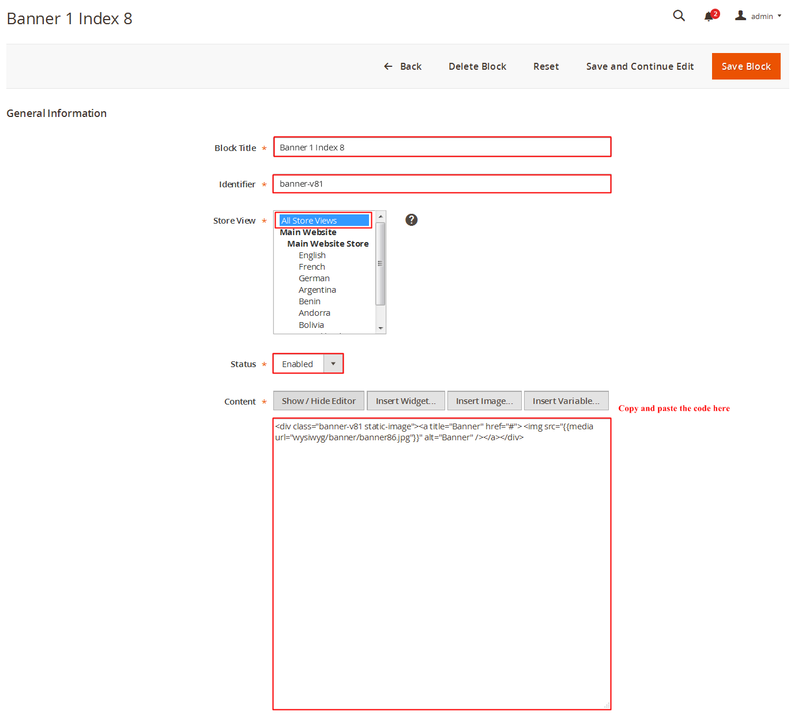
Task: Open the Status dropdown arrow
Action: pyautogui.click(x=333, y=364)
